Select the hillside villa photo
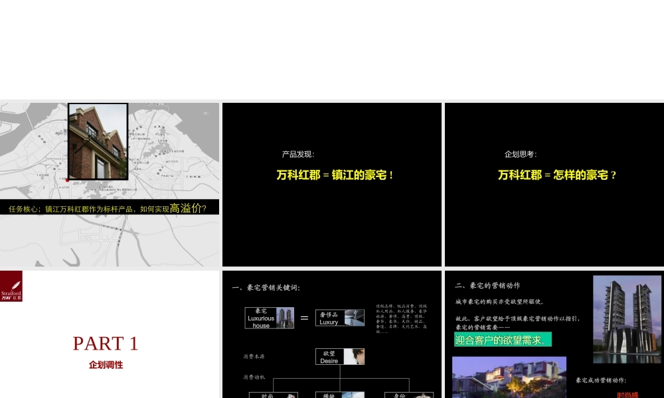The image size is (664, 398). [509, 377]
